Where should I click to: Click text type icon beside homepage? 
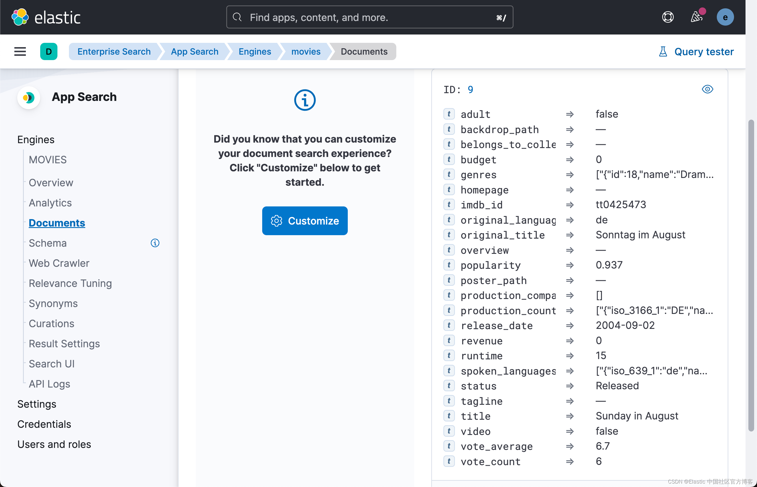[449, 189]
